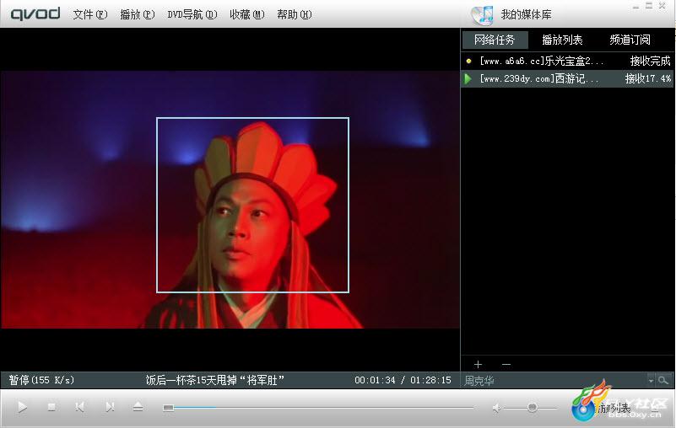Remove a task with the minus button

(x=506, y=365)
